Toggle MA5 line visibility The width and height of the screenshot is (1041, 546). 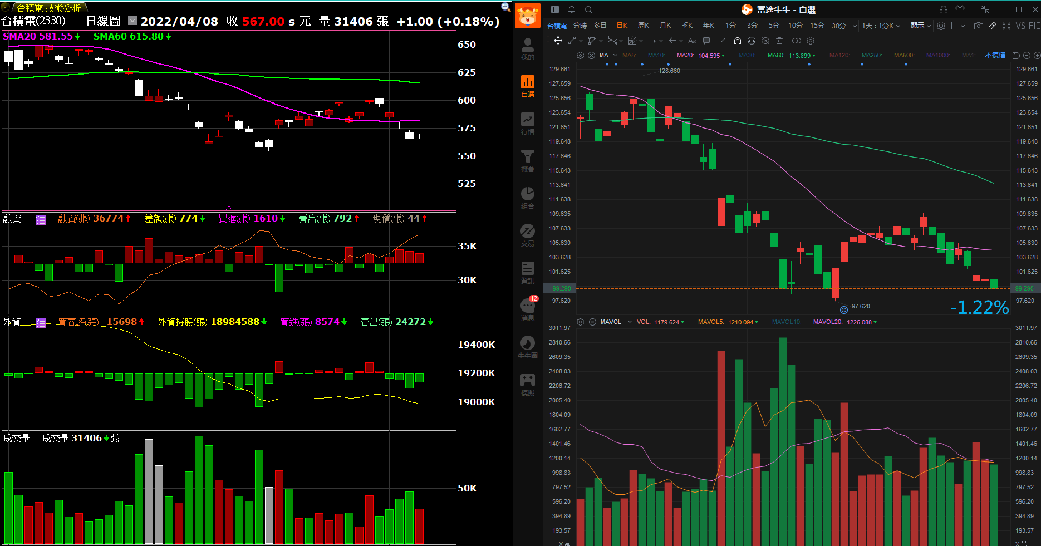tap(629, 55)
